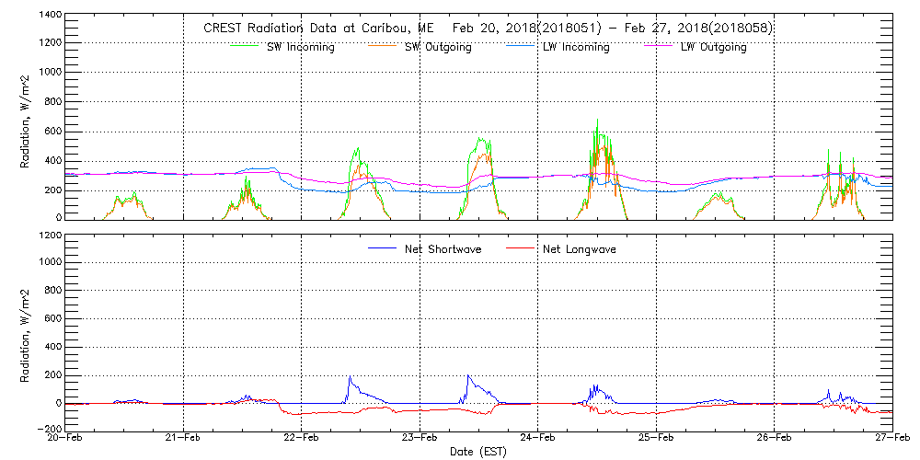Select the 24-Feb date tick label
This screenshot has height=460, width=920.
pos(538,438)
